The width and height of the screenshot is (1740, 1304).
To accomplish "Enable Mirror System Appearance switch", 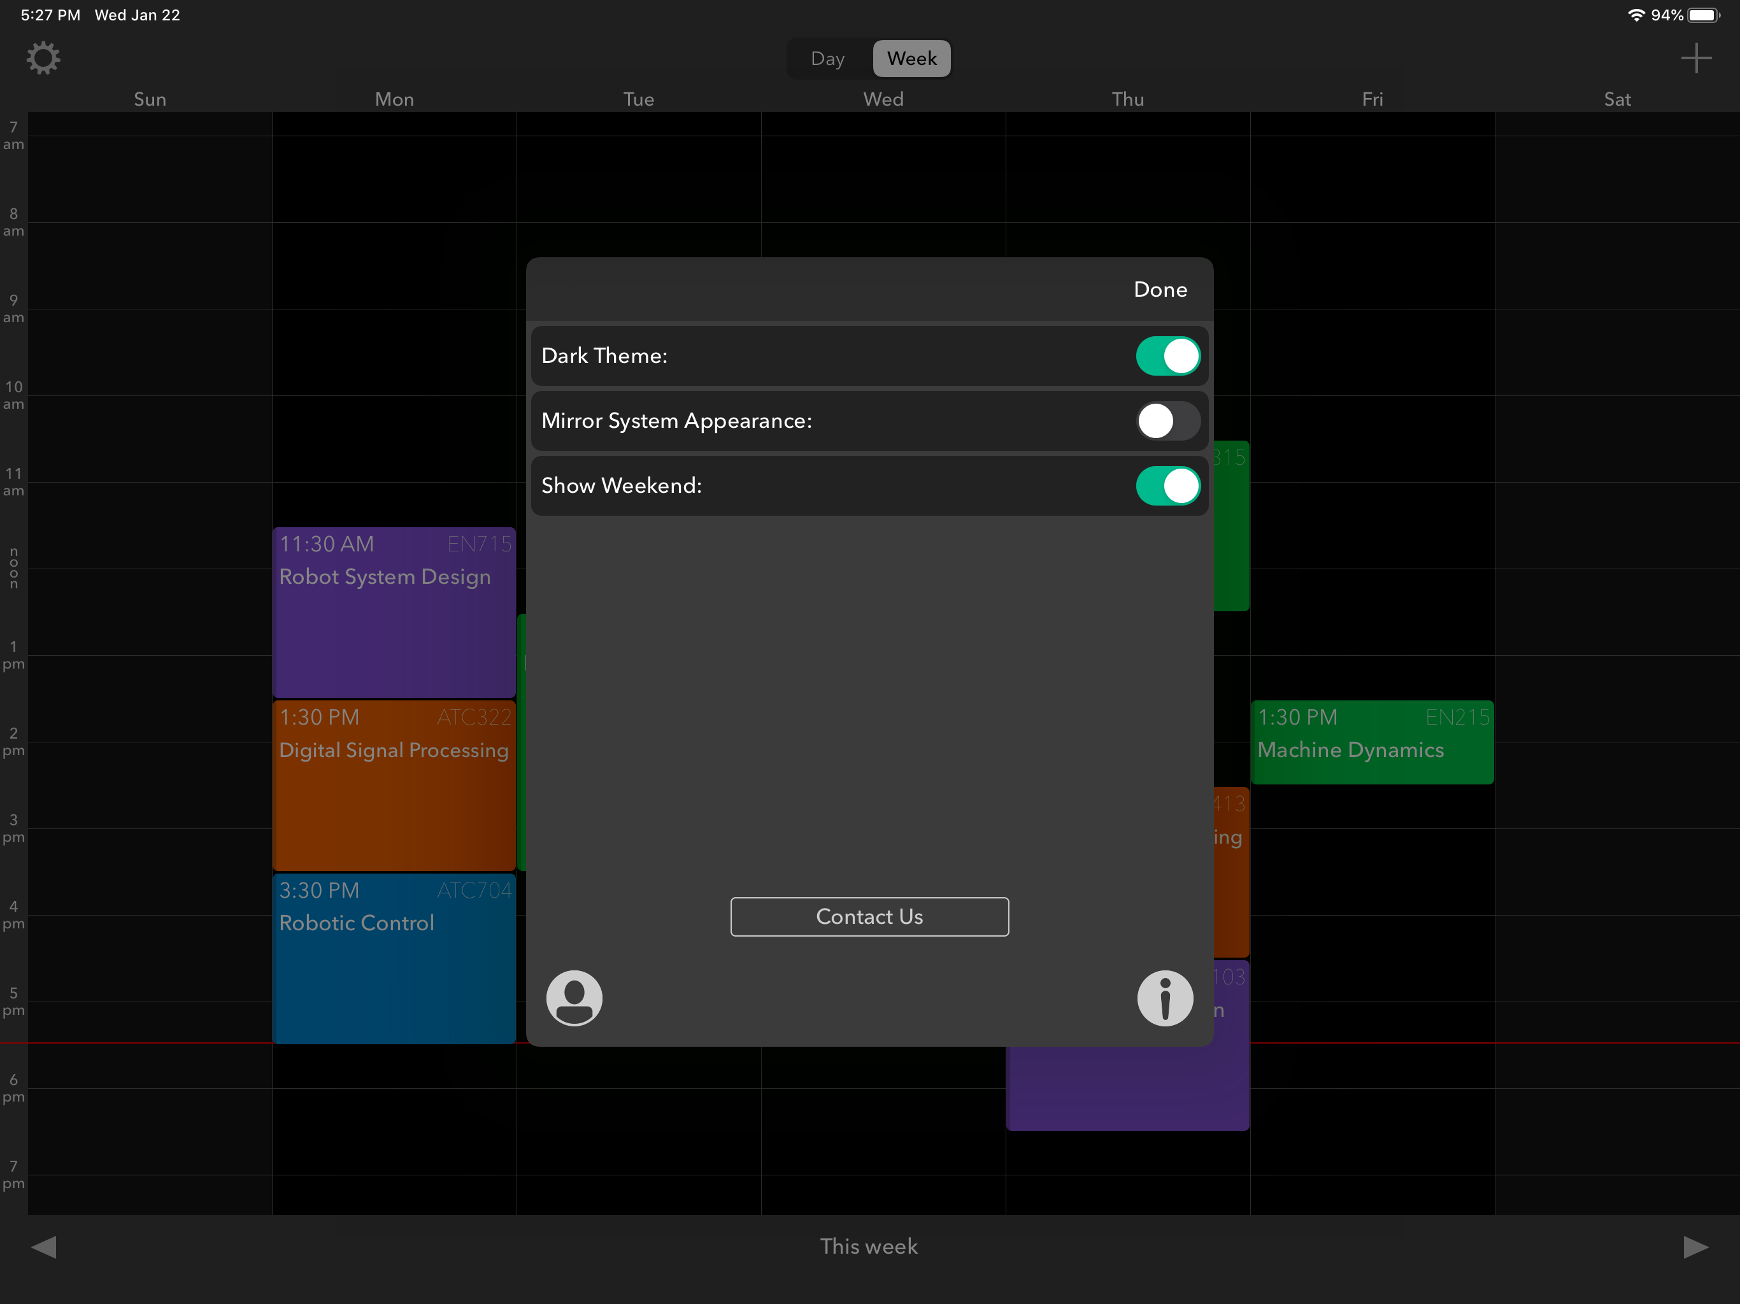I will (x=1167, y=421).
